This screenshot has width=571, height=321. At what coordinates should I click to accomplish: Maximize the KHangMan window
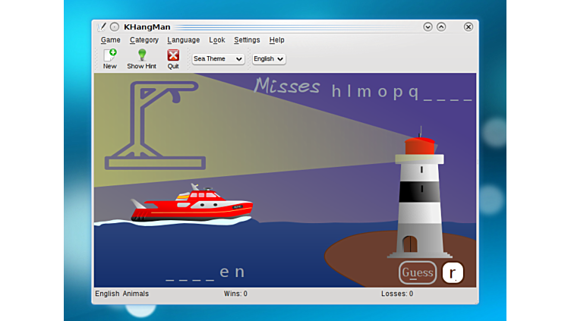(441, 27)
